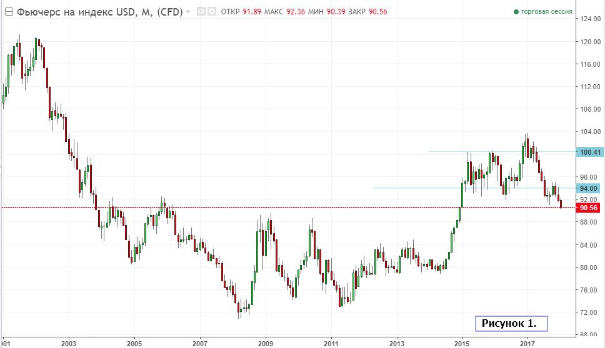605x348 pixels.
Task: Select the 100.41 price label on the axis
Action: [589, 152]
